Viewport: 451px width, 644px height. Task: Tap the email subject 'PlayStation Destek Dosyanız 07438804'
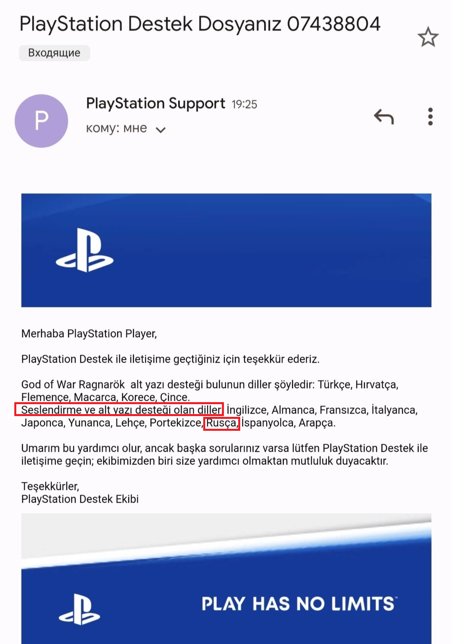click(200, 24)
